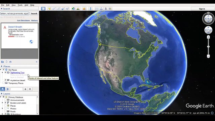Move selected place down with arrow button
The image size is (215, 121).
click(x=30, y=89)
